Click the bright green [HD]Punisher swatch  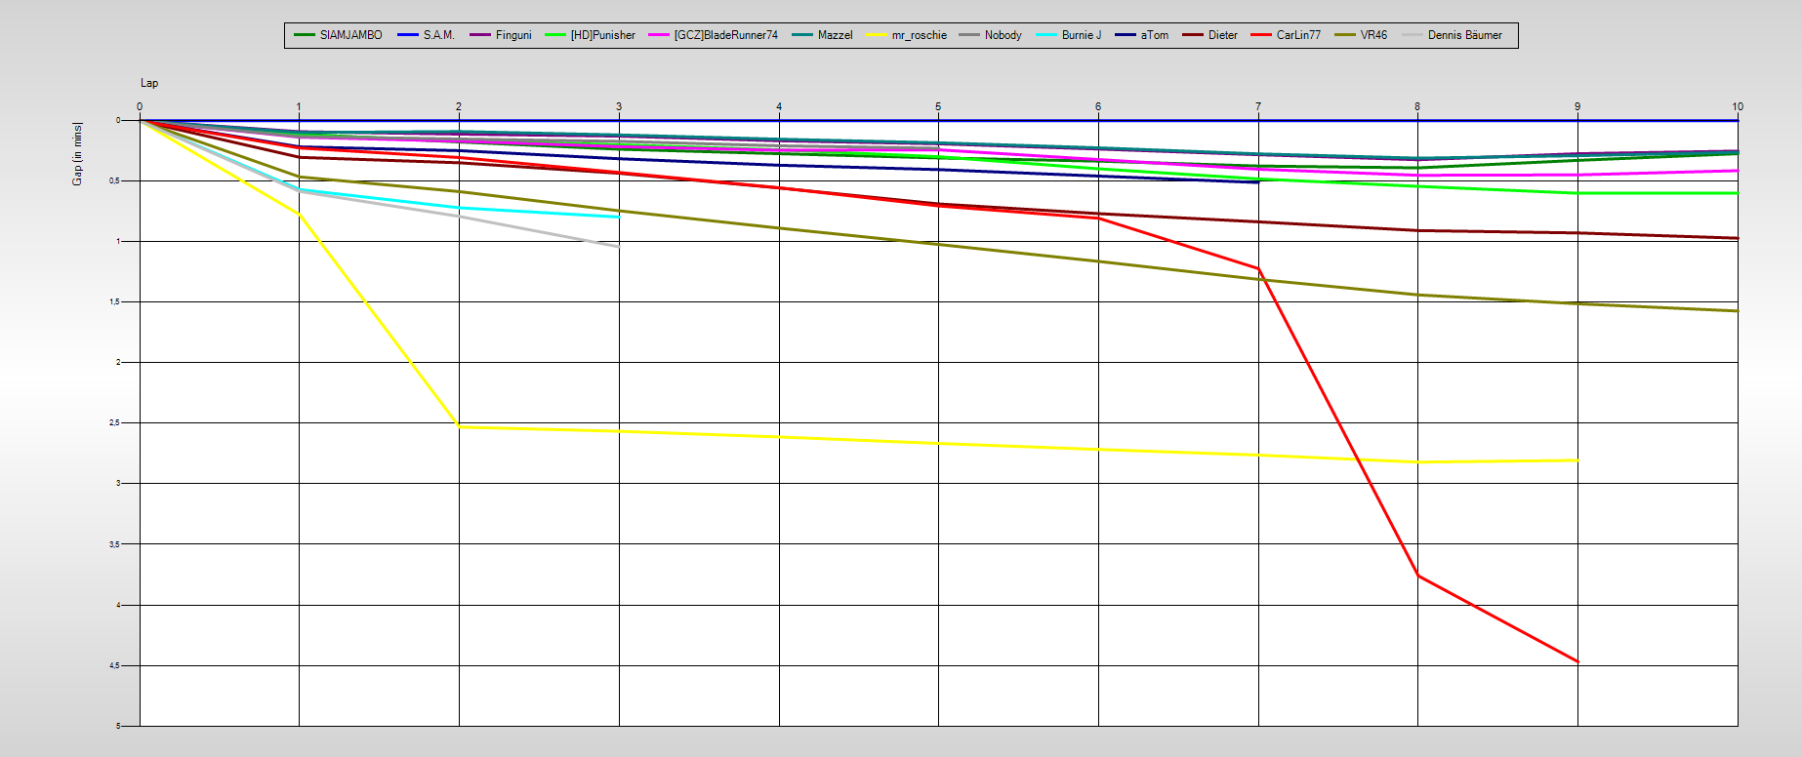tap(555, 35)
